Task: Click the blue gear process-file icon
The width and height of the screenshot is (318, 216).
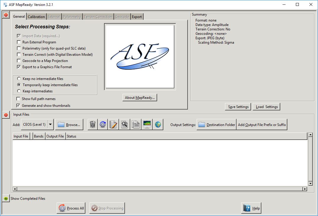Action: click(x=103, y=125)
